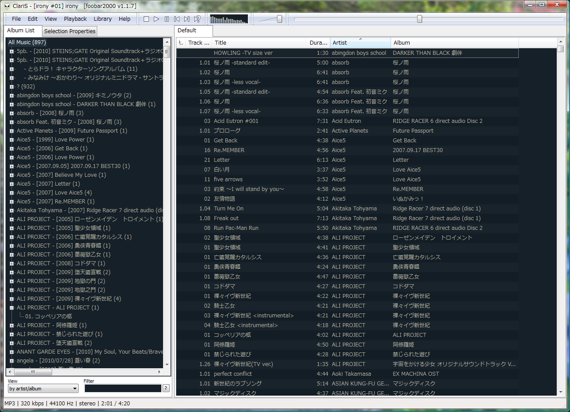Click album list vertical scrollbar down arrow
The image size is (570, 412).
pos(167,365)
